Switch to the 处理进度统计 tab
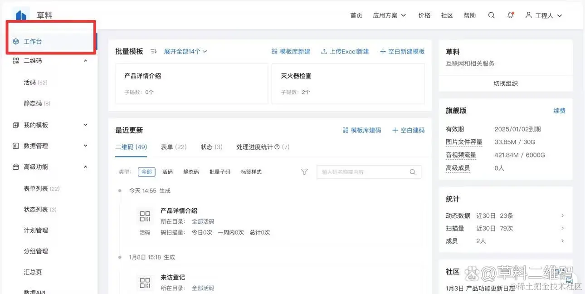This screenshot has height=294, width=585. (x=263, y=147)
